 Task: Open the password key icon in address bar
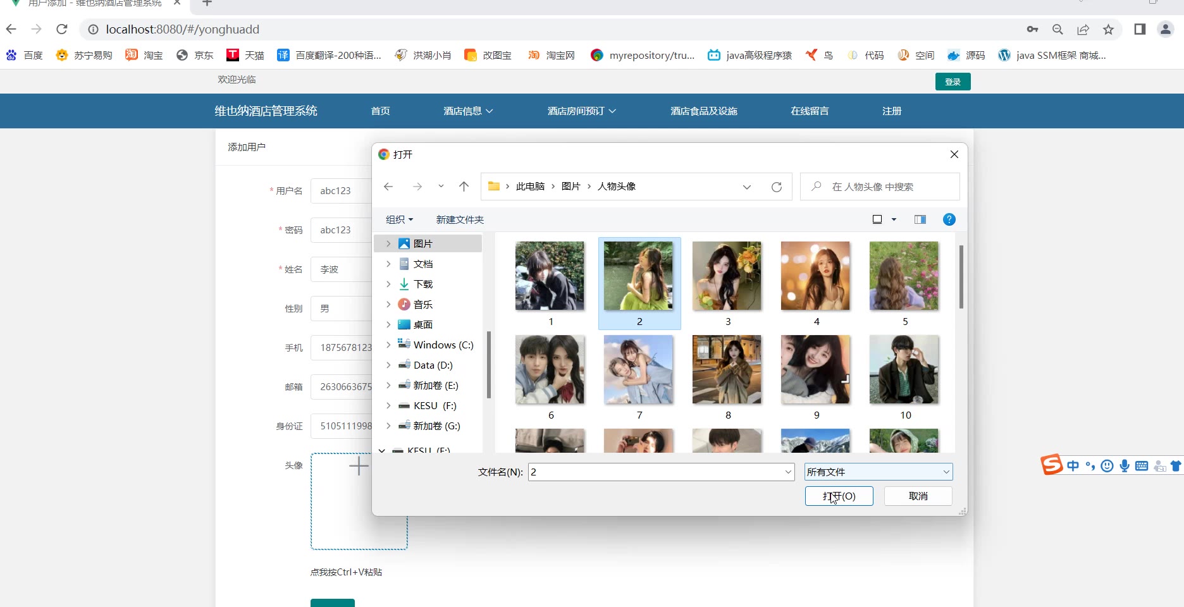[1032, 29]
